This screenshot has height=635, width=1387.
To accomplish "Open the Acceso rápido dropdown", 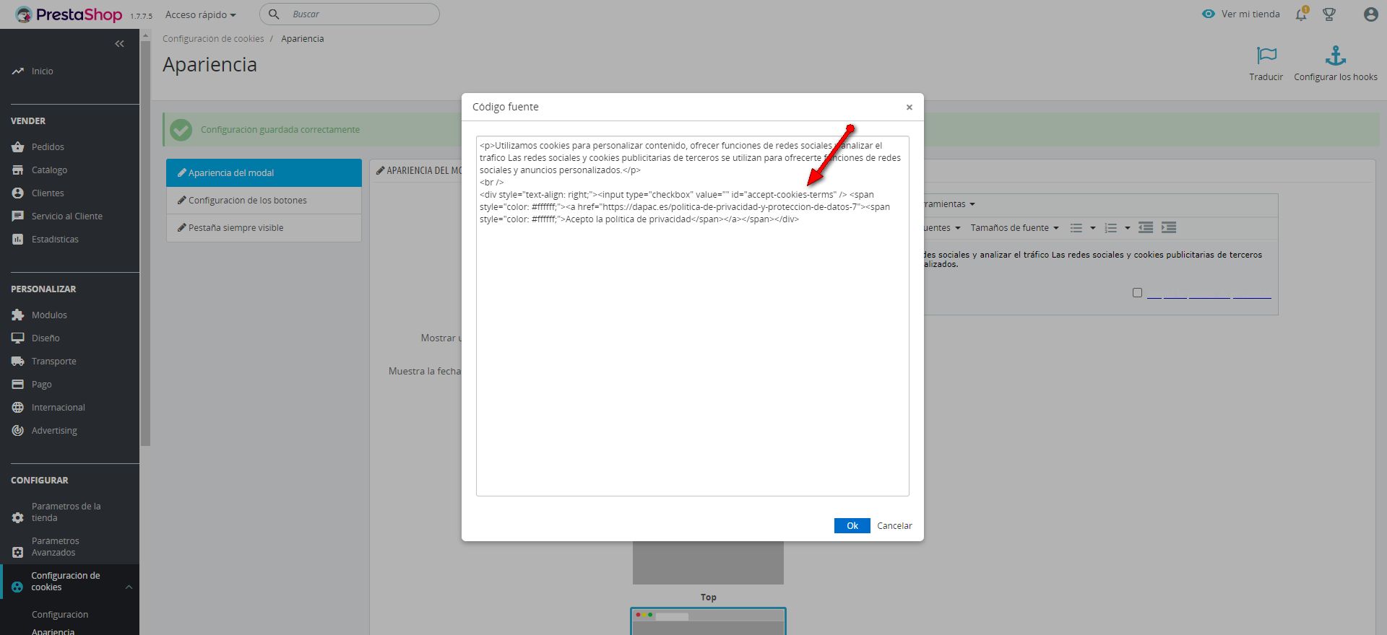I will tap(200, 14).
